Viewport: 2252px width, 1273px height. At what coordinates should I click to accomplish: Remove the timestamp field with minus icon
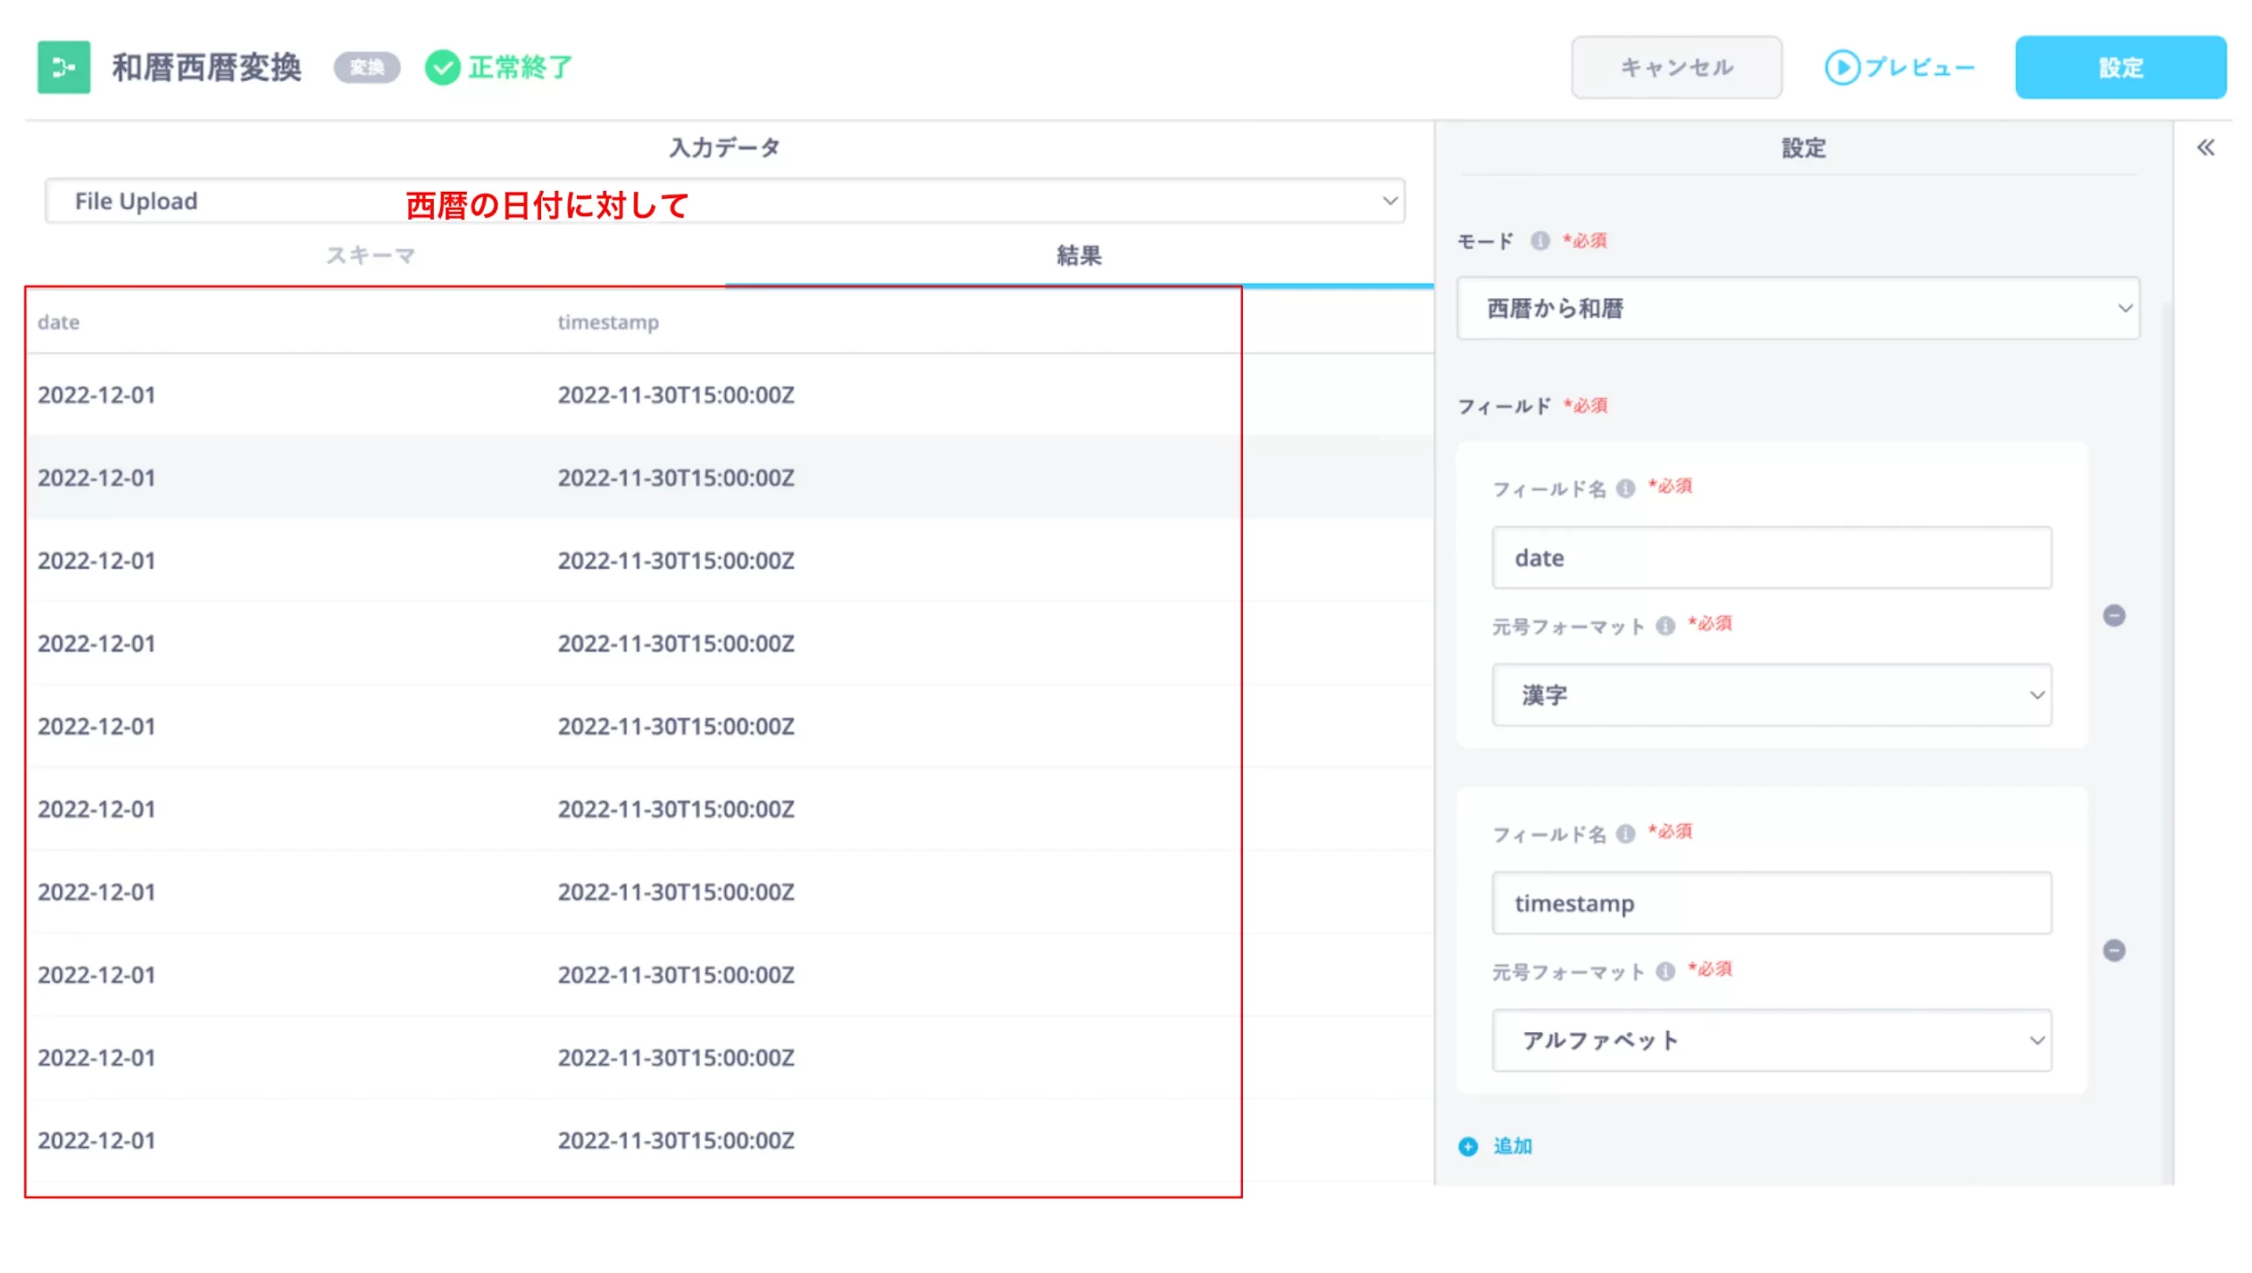pos(2113,950)
